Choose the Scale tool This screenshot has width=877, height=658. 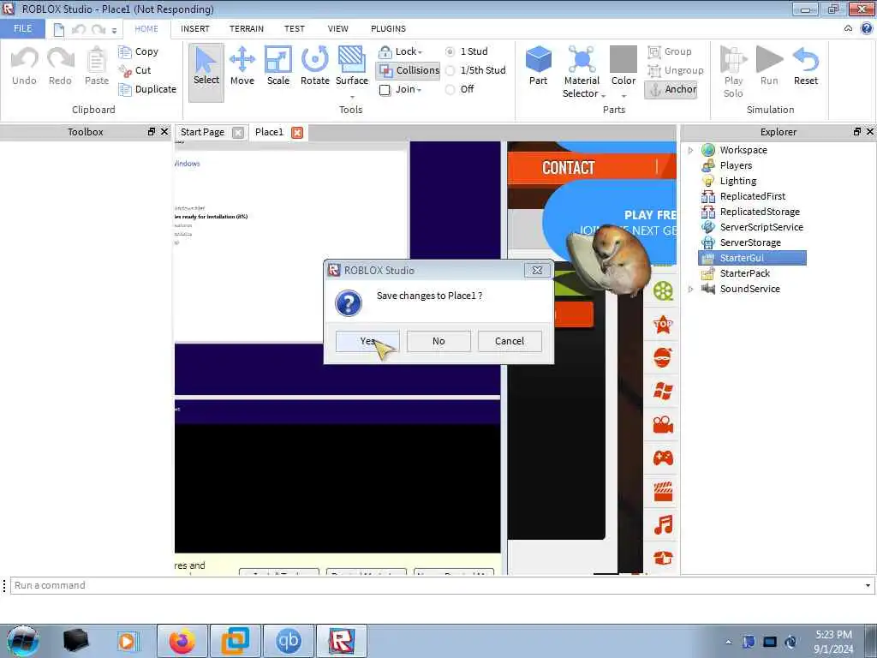[278, 67]
